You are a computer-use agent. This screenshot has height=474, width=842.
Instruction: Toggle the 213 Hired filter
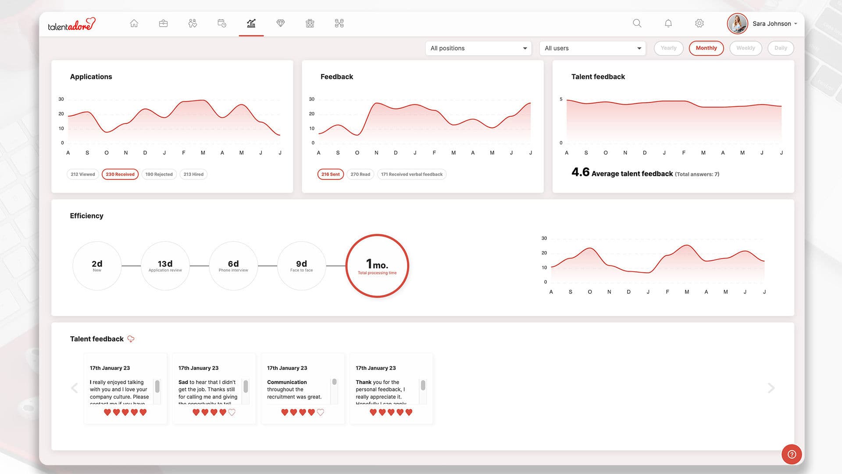(193, 174)
